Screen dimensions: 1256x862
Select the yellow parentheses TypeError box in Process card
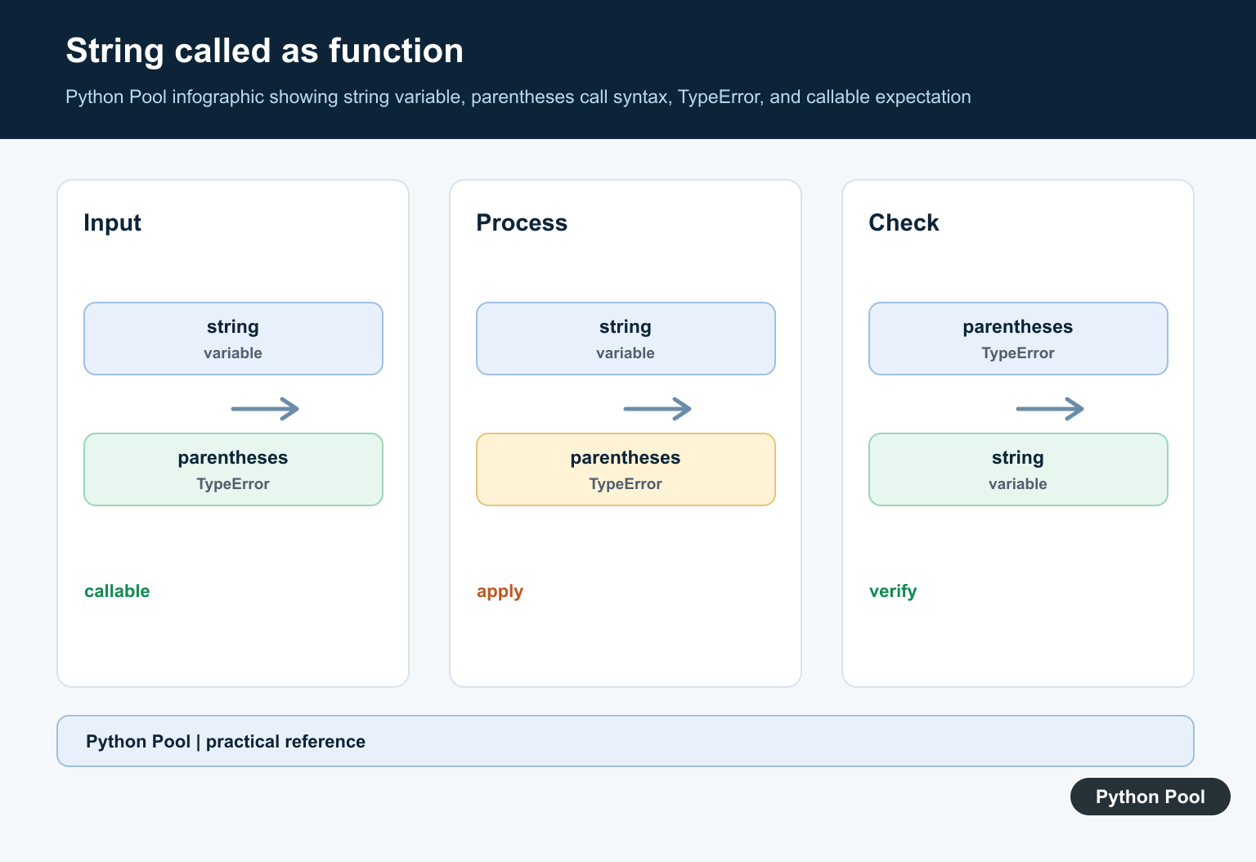(x=626, y=469)
